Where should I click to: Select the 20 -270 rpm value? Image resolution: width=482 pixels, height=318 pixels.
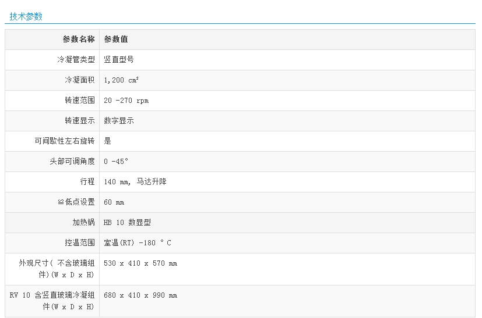[126, 101]
